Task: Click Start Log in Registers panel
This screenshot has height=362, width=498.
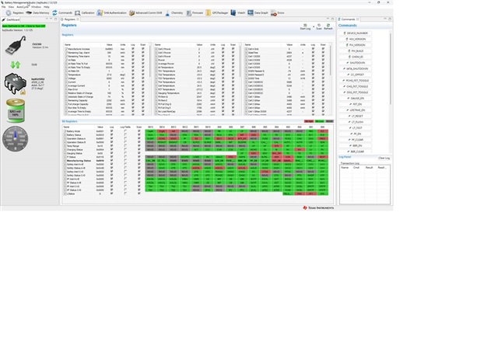Action: 305,26
